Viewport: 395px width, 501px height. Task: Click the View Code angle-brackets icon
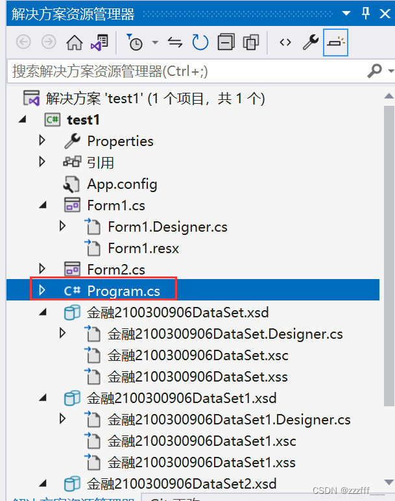285,42
